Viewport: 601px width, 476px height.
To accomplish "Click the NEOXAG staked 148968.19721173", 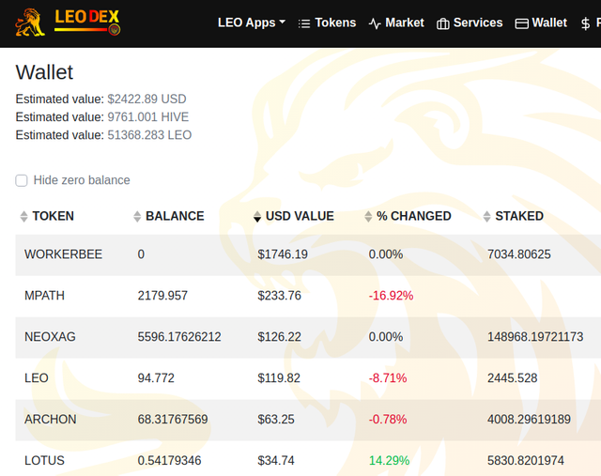I will point(535,337).
